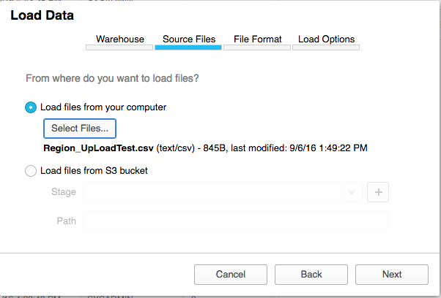Viewport: 441px width, 298px height.
Task: Open the Stage combo box field
Action: click(x=212, y=192)
